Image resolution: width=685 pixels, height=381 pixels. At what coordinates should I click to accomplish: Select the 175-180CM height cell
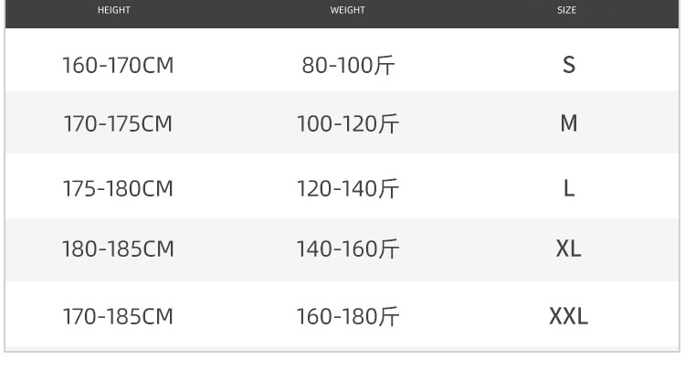(x=117, y=189)
